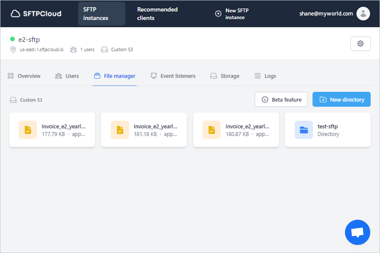Click Custom S3 label in instance header

122,49
